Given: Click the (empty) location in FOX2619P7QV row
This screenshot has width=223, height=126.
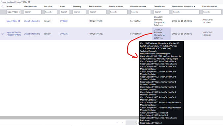Looking at the screenshot, I should coord(48,34).
